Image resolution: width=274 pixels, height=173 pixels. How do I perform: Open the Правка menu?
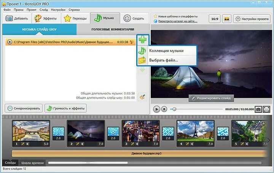tap(19, 10)
